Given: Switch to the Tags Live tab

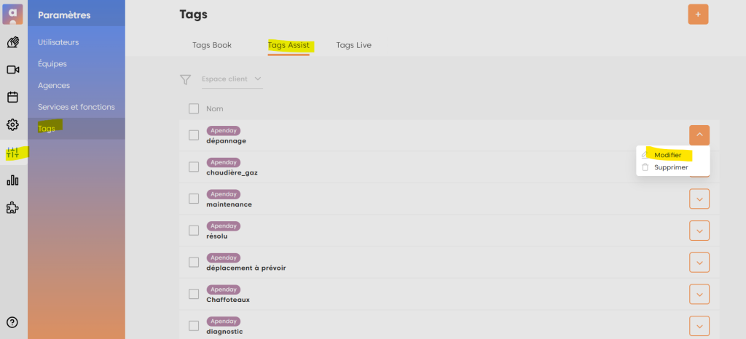Looking at the screenshot, I should 353,45.
